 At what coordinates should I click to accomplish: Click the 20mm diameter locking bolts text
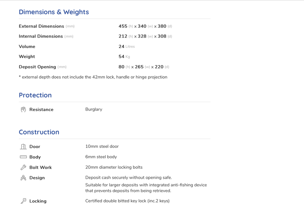[x=114, y=167]
